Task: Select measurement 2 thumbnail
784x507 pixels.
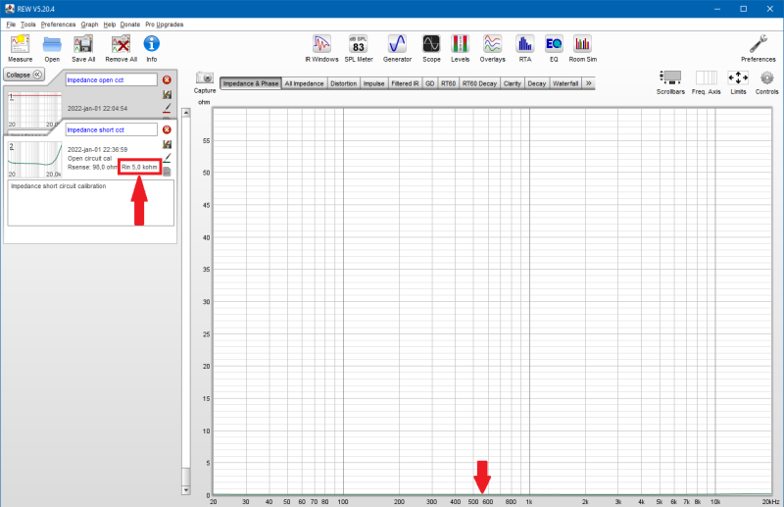Action: [x=34, y=160]
